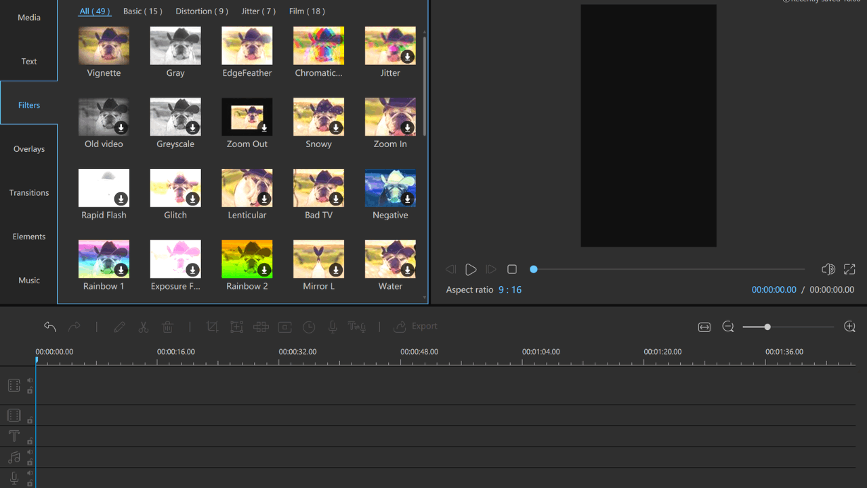Image resolution: width=867 pixels, height=488 pixels.
Task: Show All ( 49 ) filters
Action: click(95, 12)
